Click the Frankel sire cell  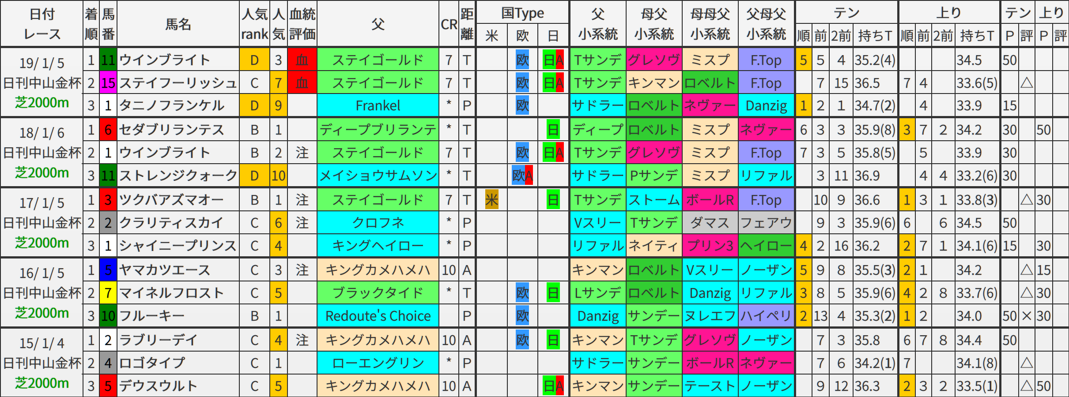point(378,105)
